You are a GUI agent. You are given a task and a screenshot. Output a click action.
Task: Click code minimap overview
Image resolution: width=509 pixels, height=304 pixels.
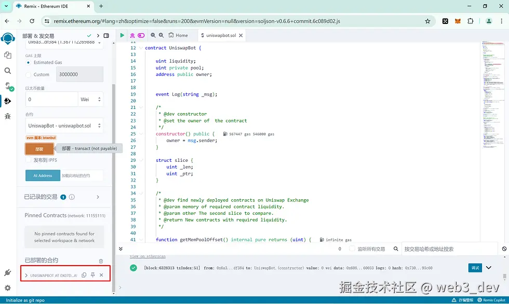493,94
